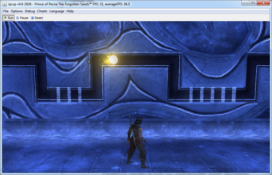Click the green Run play icon

6,18
